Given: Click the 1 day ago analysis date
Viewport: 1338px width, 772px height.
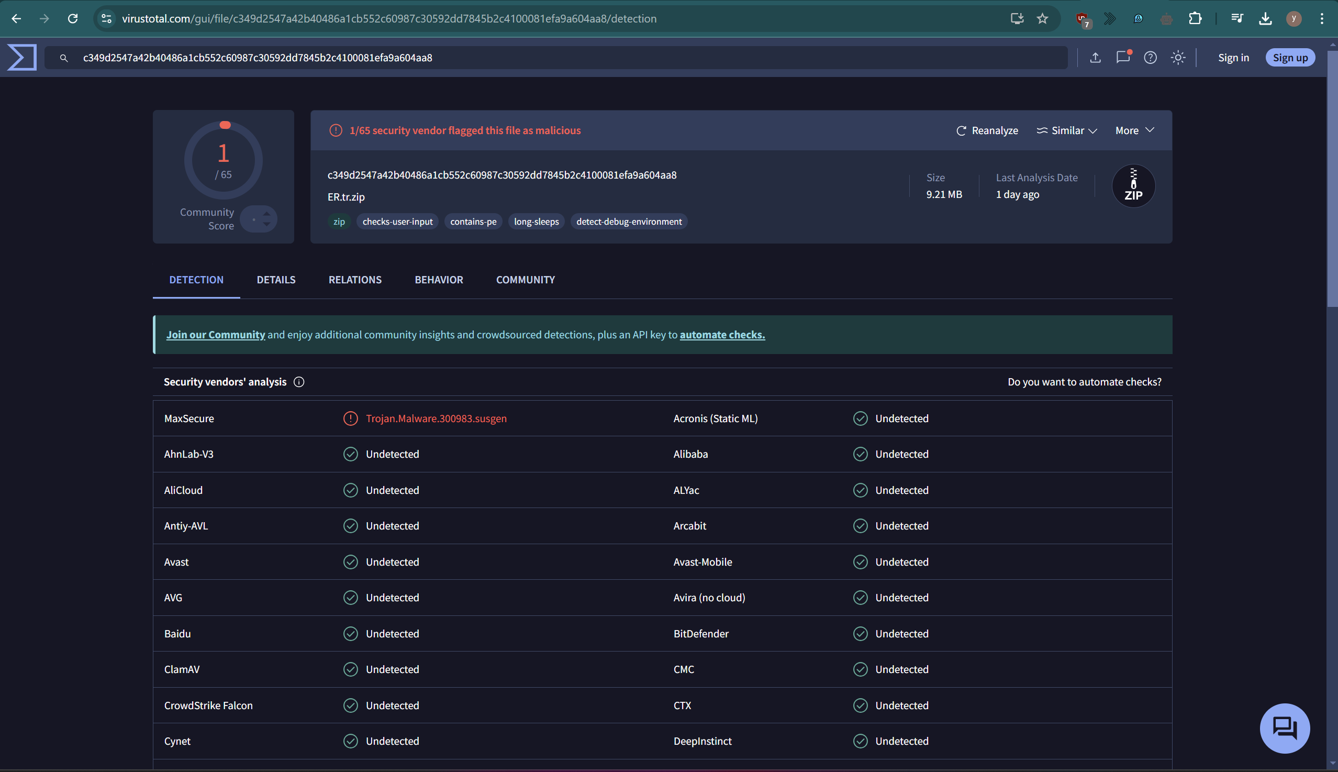Looking at the screenshot, I should 1018,194.
